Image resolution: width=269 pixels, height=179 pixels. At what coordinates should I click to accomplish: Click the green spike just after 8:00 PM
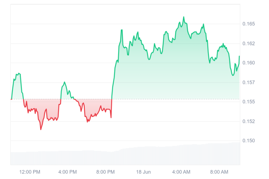[122, 30]
